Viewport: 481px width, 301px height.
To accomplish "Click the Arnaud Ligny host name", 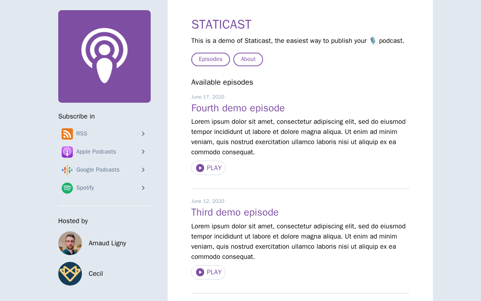I will (107, 243).
